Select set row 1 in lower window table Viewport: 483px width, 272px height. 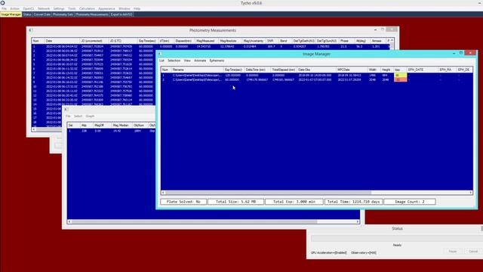111,131
